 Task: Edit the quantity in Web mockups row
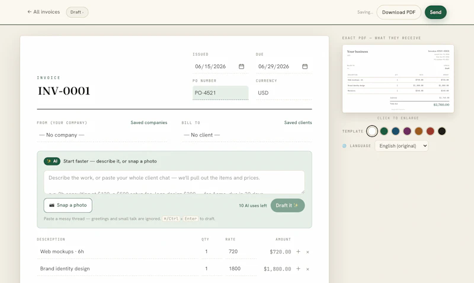click(x=212, y=251)
